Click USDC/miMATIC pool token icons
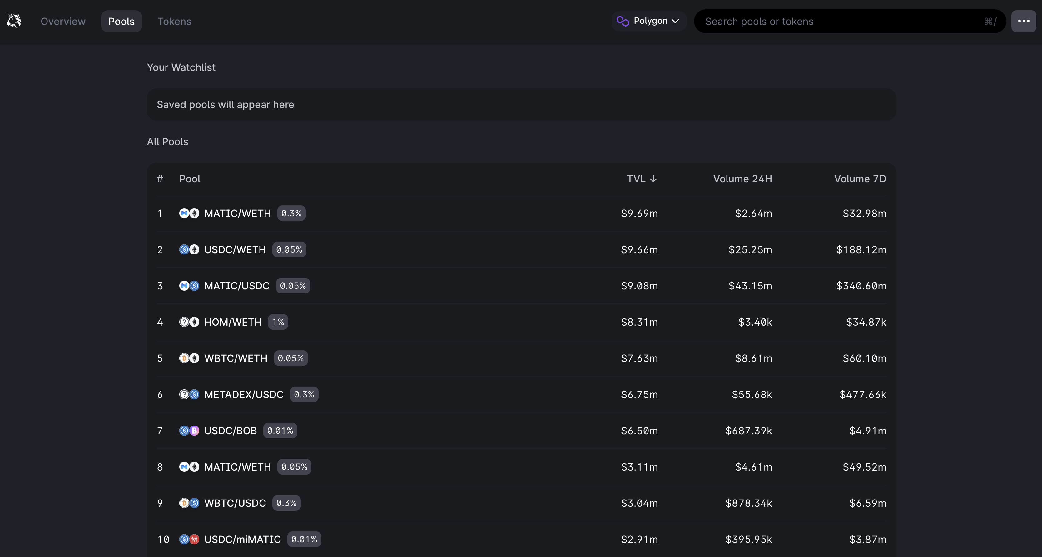 pos(189,539)
